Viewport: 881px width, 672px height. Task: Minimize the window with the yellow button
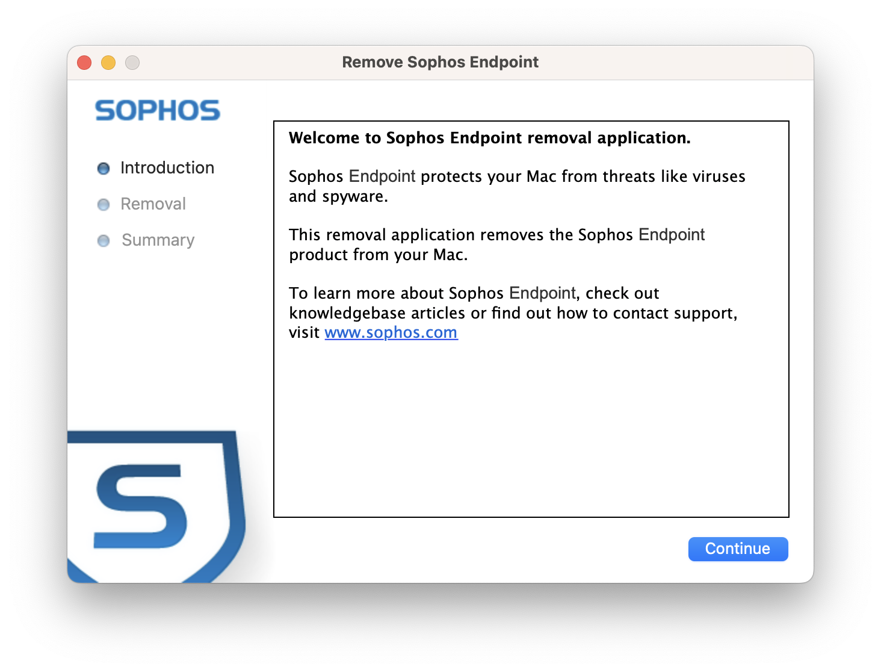point(108,63)
